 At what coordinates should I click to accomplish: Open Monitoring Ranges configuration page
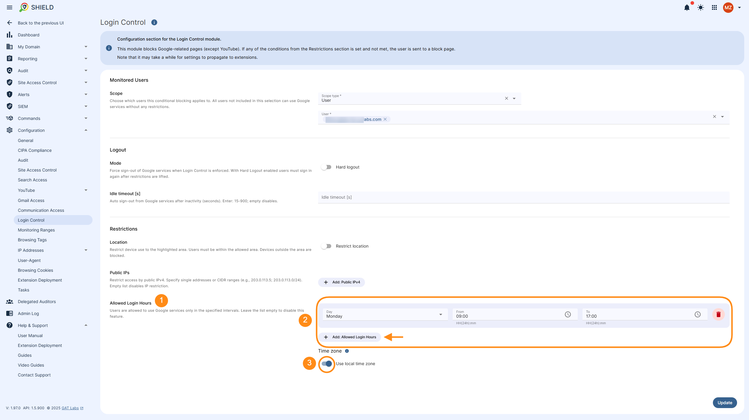36,230
